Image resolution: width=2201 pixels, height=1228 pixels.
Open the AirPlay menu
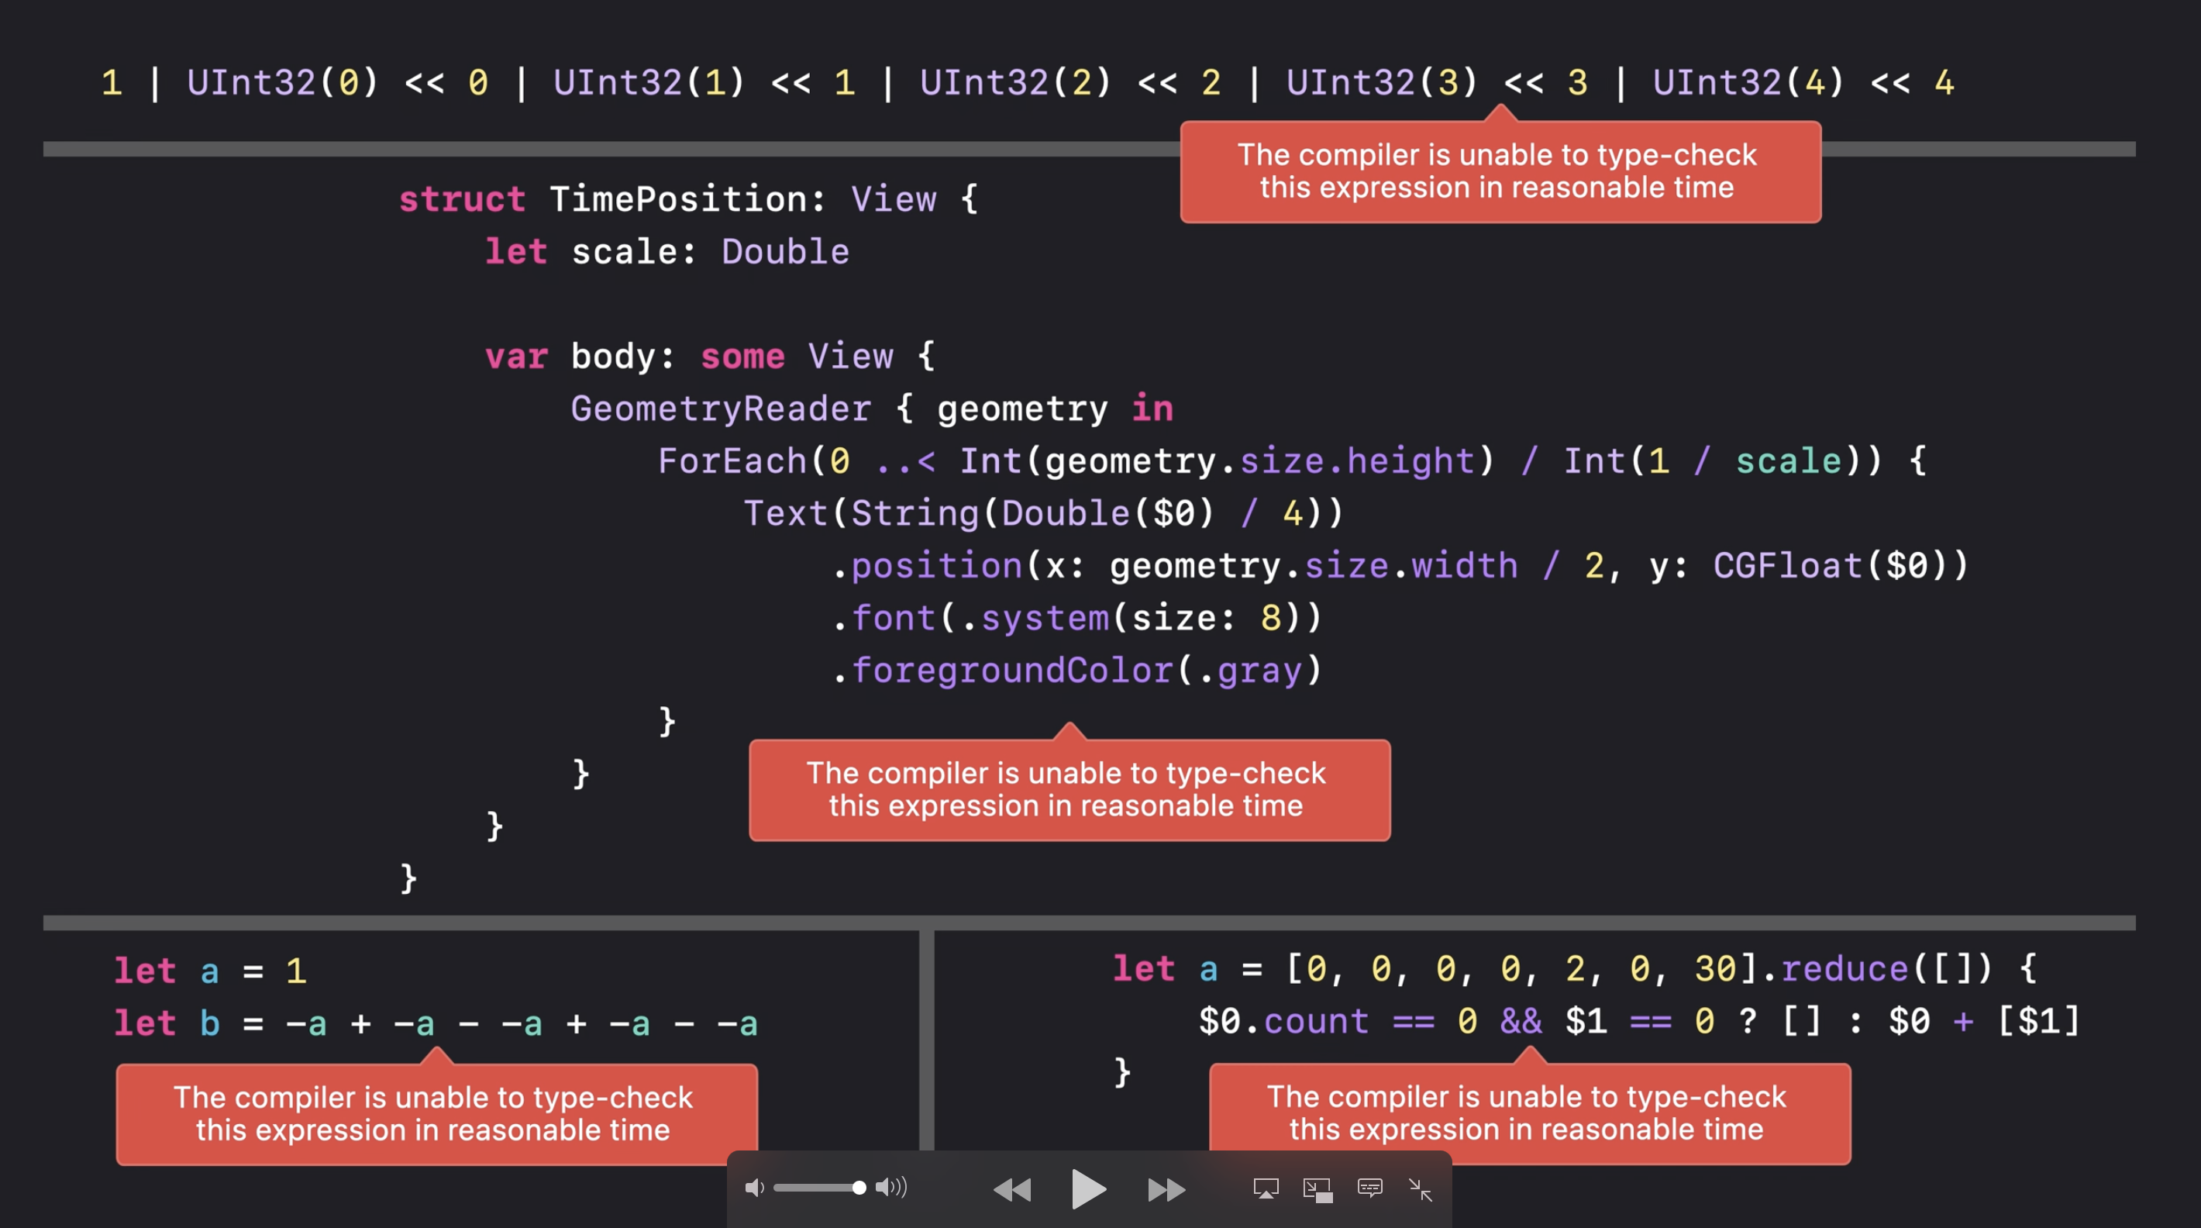tap(1266, 1188)
